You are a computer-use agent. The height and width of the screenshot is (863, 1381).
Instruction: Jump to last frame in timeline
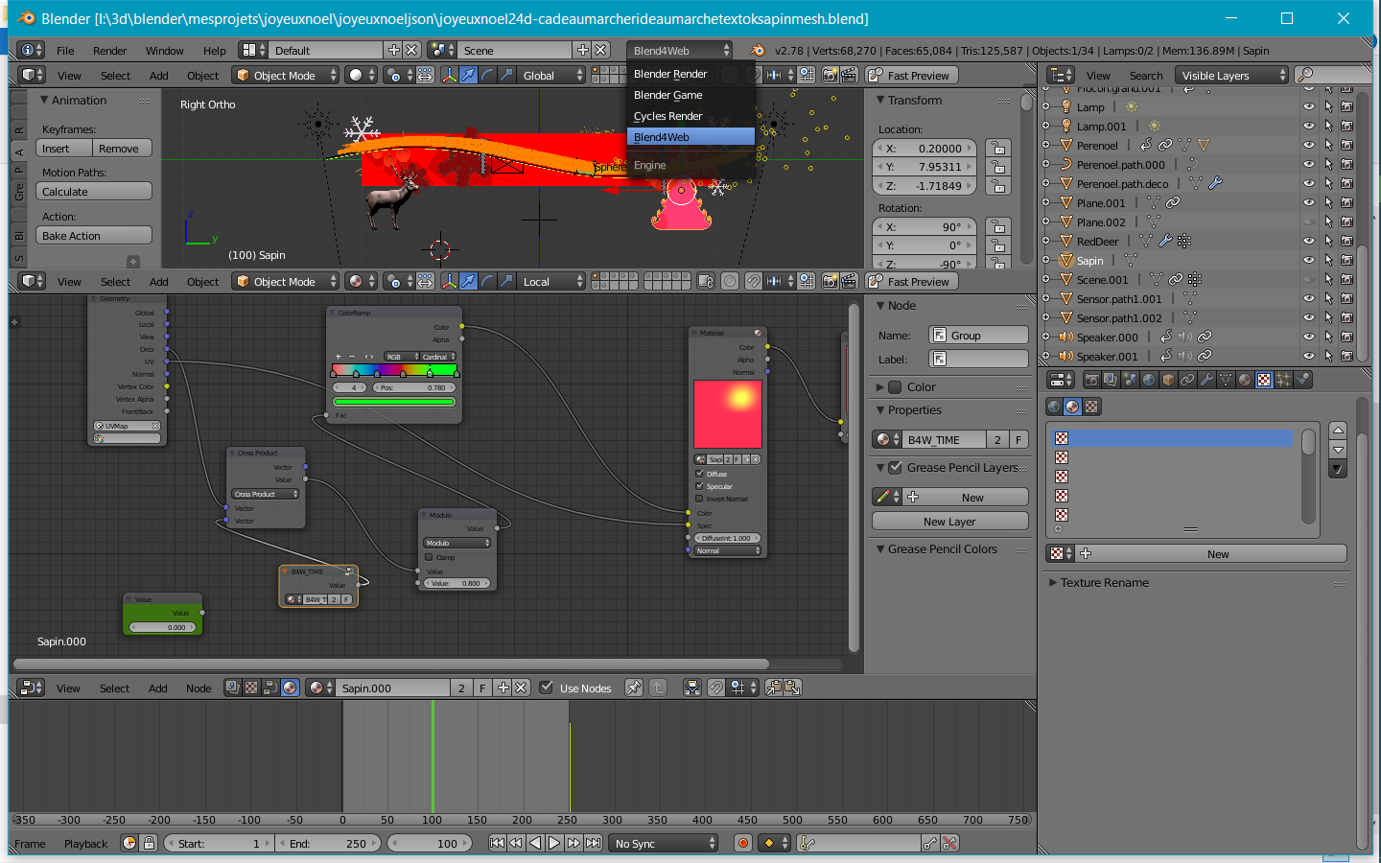click(593, 843)
